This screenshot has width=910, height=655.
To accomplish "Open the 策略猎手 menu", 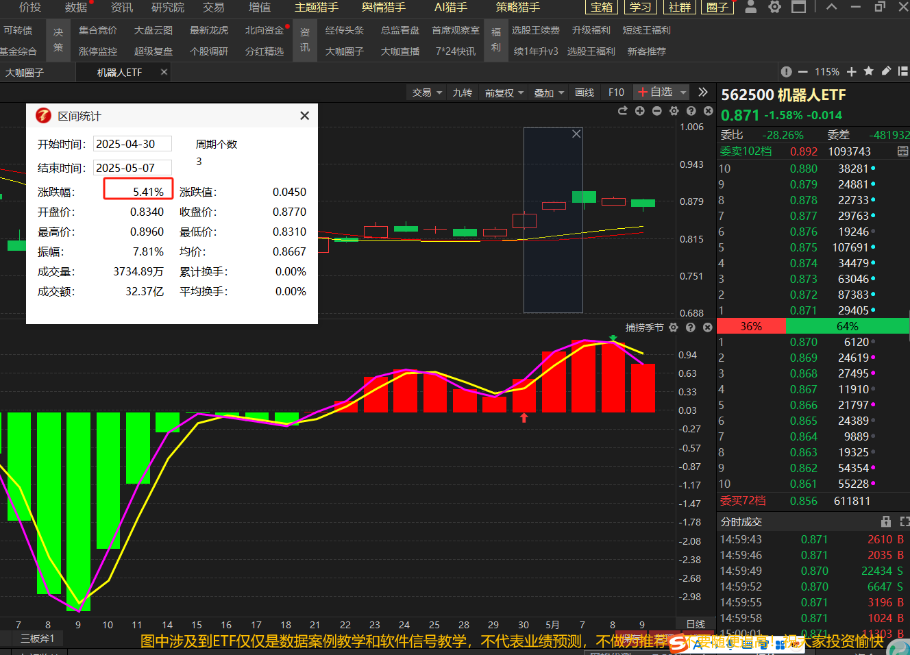I will click(518, 7).
